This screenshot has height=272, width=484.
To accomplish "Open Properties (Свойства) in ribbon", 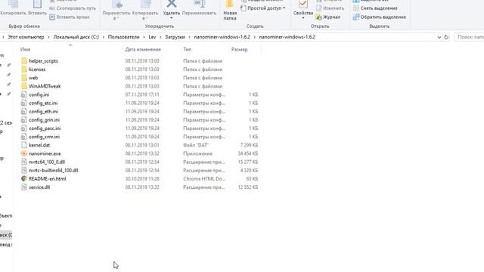I will pyautogui.click(x=302, y=9).
